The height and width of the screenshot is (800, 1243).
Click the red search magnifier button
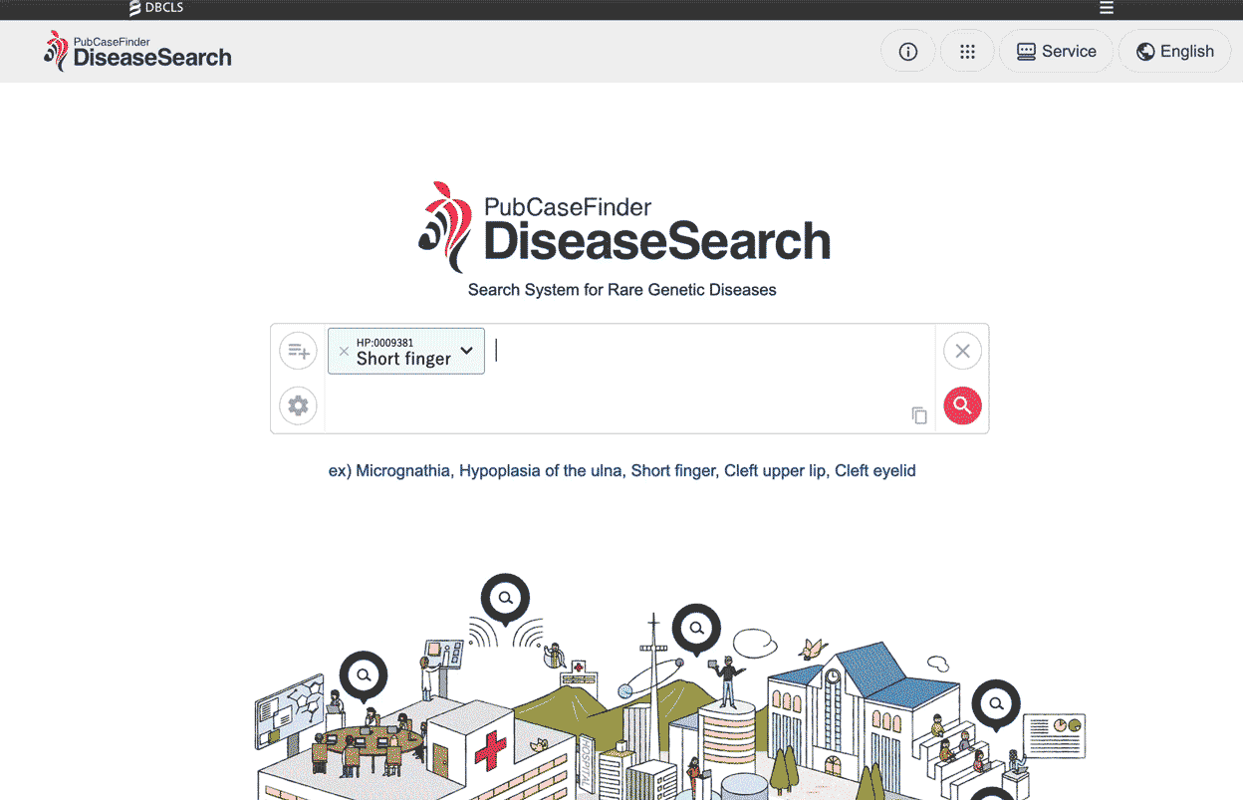[x=962, y=405]
